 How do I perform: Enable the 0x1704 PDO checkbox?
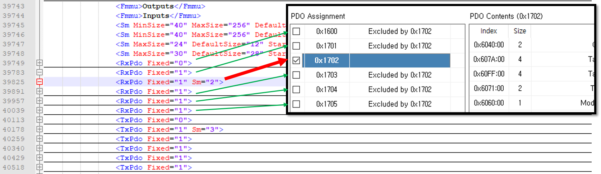click(x=296, y=90)
